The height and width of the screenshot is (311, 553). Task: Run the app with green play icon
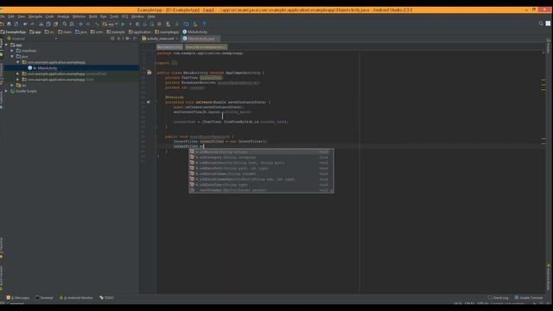123,24
